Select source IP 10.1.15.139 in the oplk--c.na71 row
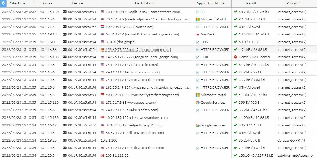Screen dimensions: 317x159 click(49, 12)
